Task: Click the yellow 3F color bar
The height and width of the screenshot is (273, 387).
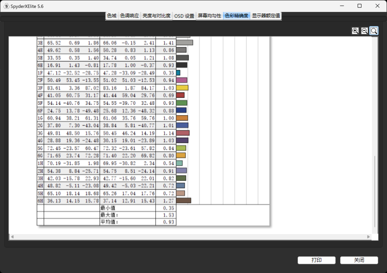Action: [x=182, y=88]
